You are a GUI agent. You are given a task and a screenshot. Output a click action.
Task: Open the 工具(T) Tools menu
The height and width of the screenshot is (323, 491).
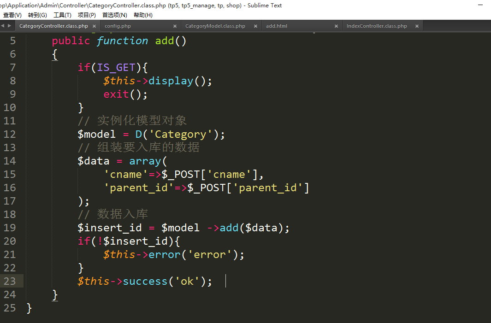point(62,15)
